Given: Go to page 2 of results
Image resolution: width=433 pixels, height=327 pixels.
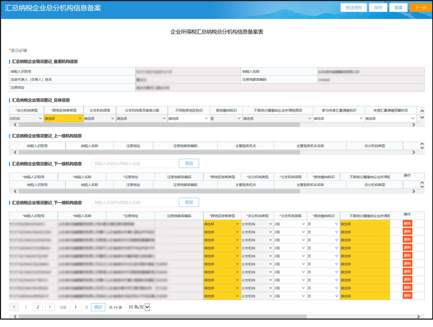Looking at the screenshot, I should click(x=38, y=307).
